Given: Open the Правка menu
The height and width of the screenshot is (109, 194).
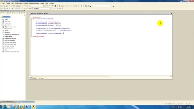Looking at the screenshot, I should (x=8, y=3).
